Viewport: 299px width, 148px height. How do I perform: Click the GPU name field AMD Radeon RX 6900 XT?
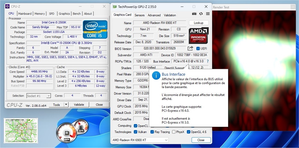pos(160,23)
